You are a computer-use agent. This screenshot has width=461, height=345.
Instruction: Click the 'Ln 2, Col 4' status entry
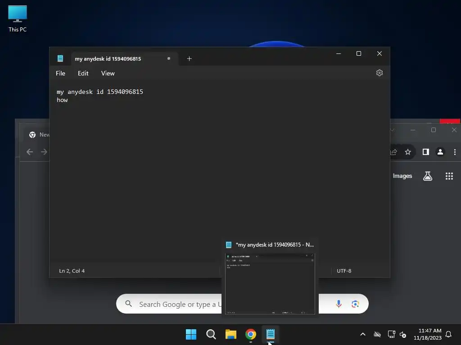click(x=72, y=271)
